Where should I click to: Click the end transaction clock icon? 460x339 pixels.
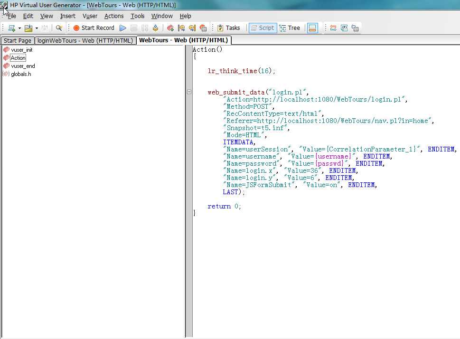pos(192,28)
